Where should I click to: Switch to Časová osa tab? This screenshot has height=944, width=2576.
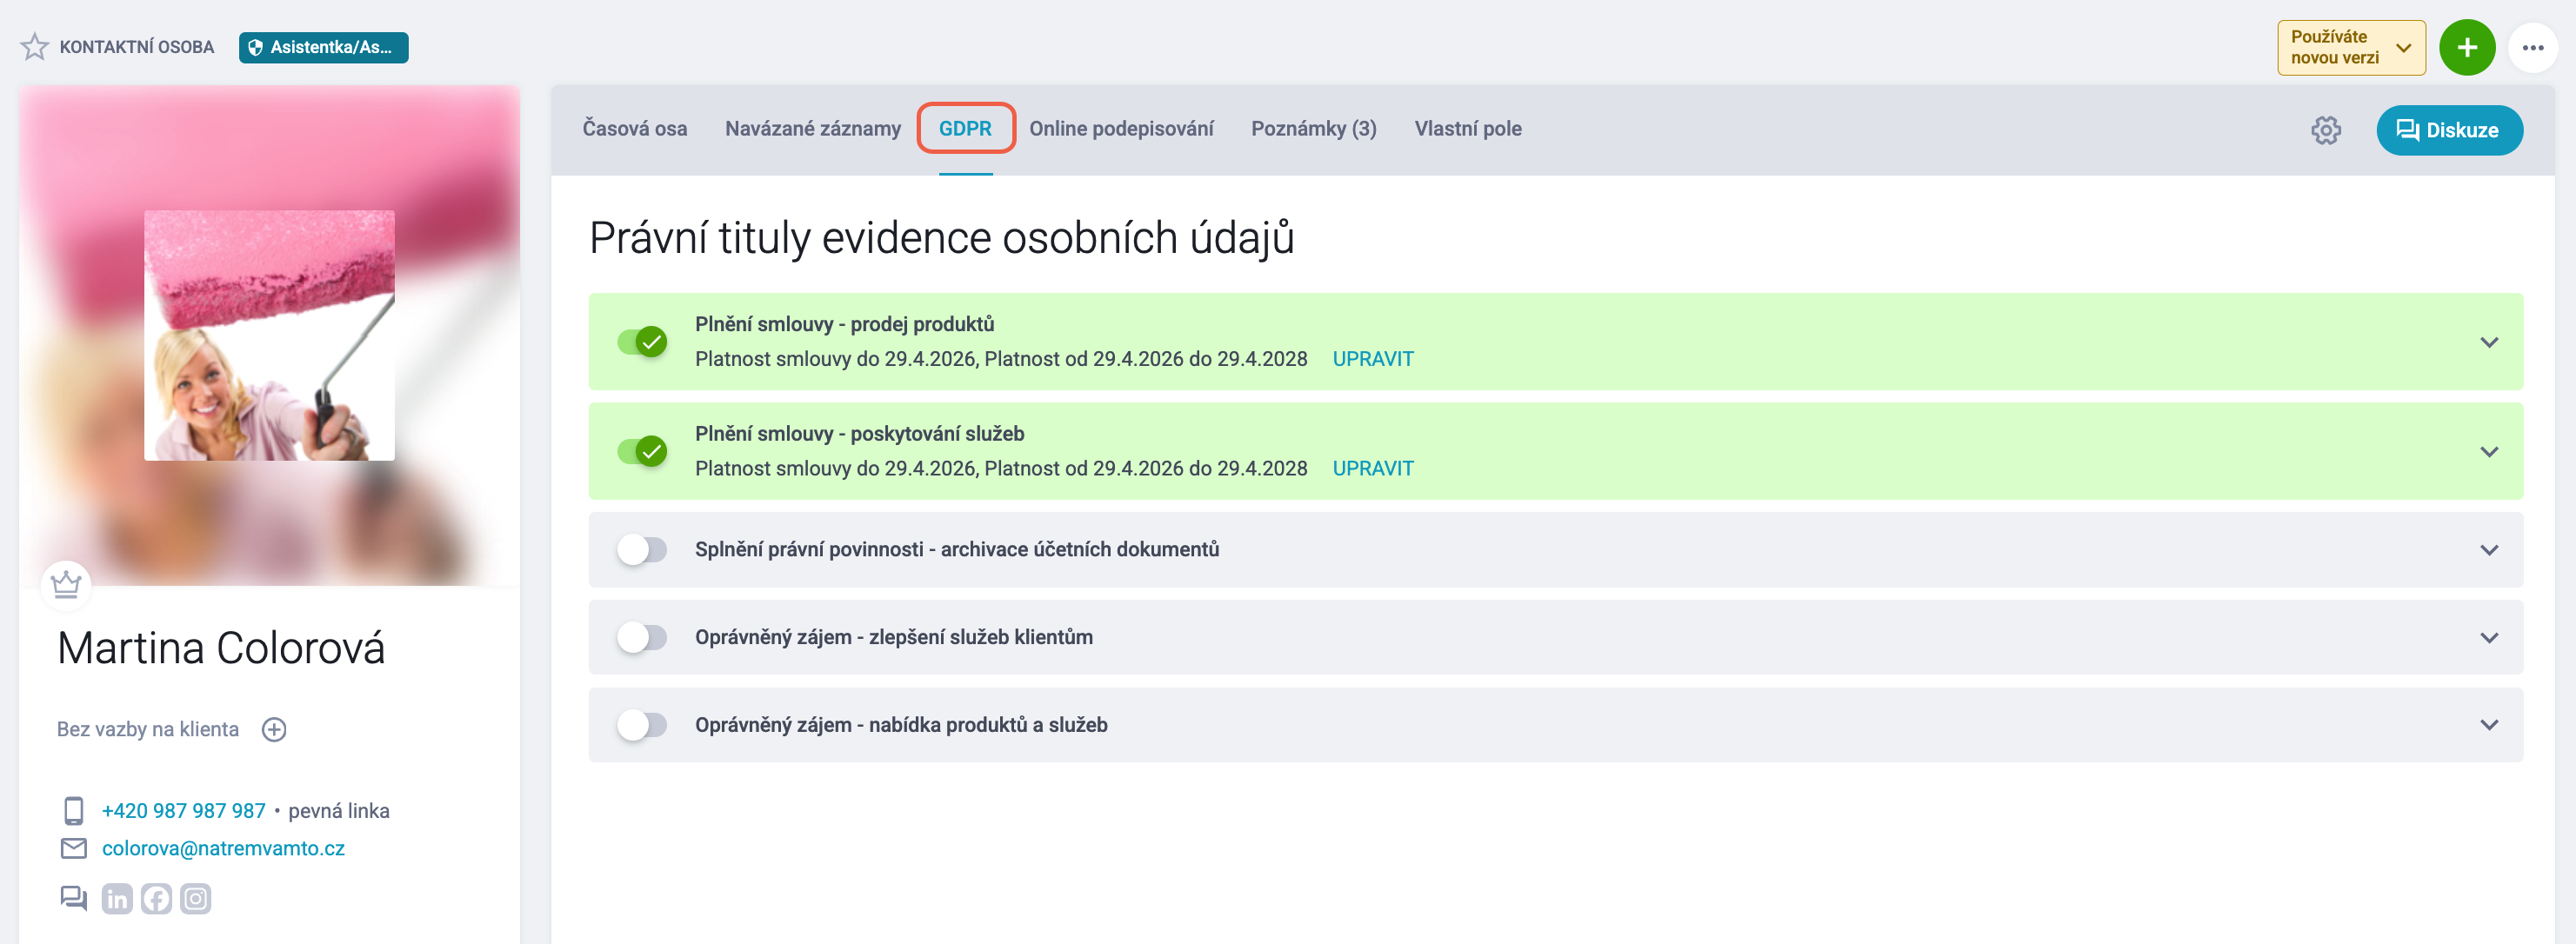point(634,129)
